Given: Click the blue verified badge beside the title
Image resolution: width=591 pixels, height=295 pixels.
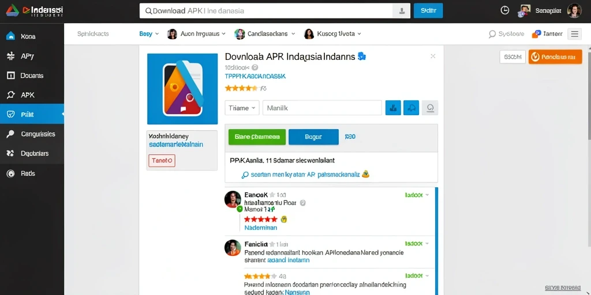Looking at the screenshot, I should (362, 56).
